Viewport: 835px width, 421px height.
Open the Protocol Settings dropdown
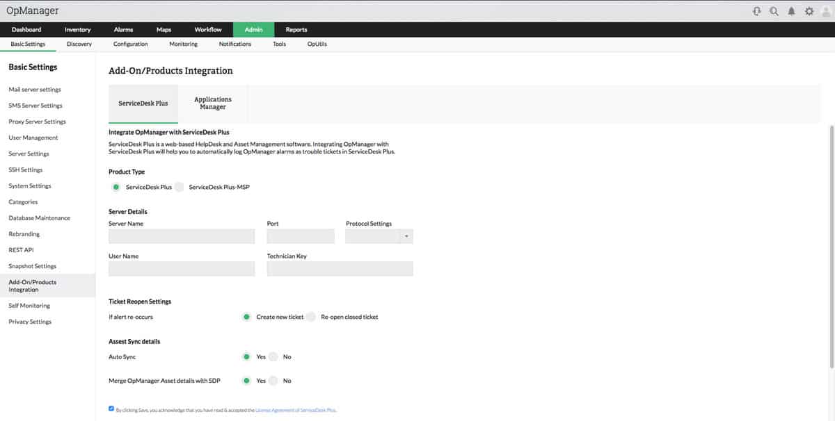[379, 236]
